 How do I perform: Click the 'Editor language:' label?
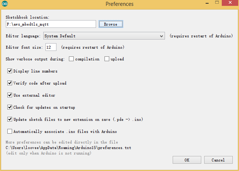pos(23,36)
